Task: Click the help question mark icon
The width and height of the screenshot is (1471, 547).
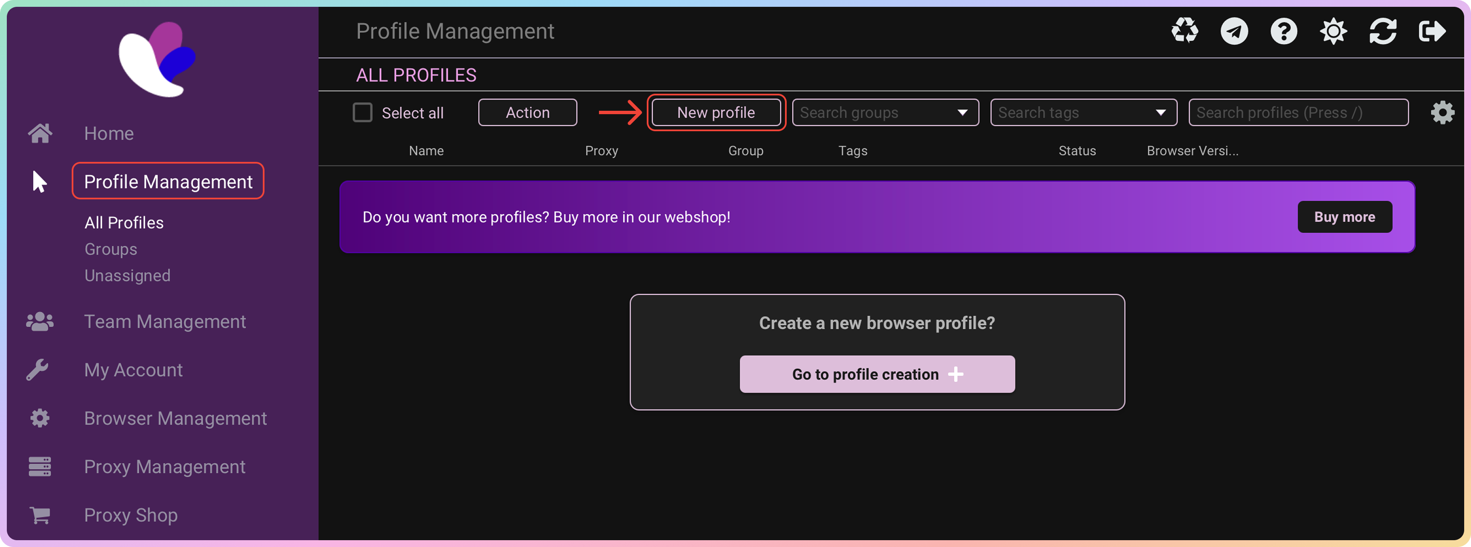Action: [x=1283, y=31]
